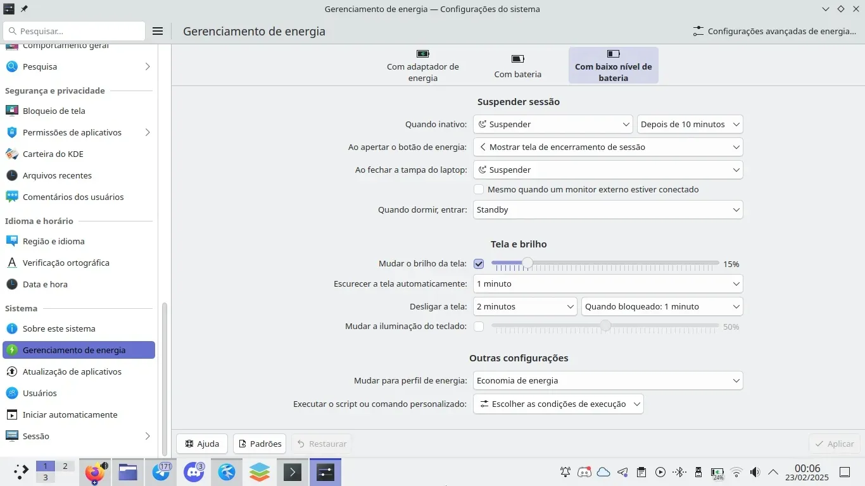Open the 'Economia de energia' profile dropdown
This screenshot has width=865, height=486.
(x=607, y=381)
